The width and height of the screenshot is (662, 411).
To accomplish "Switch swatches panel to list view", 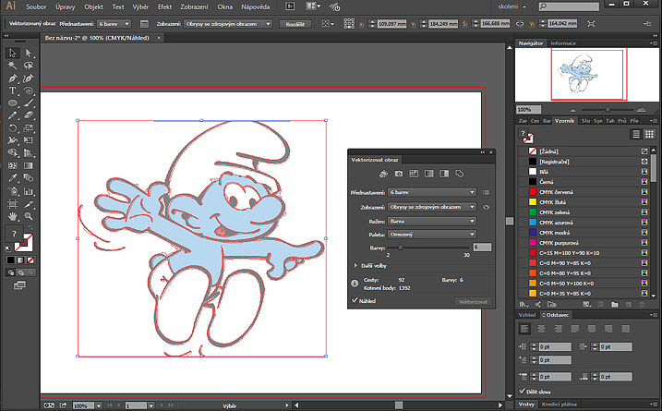I will coord(636,134).
